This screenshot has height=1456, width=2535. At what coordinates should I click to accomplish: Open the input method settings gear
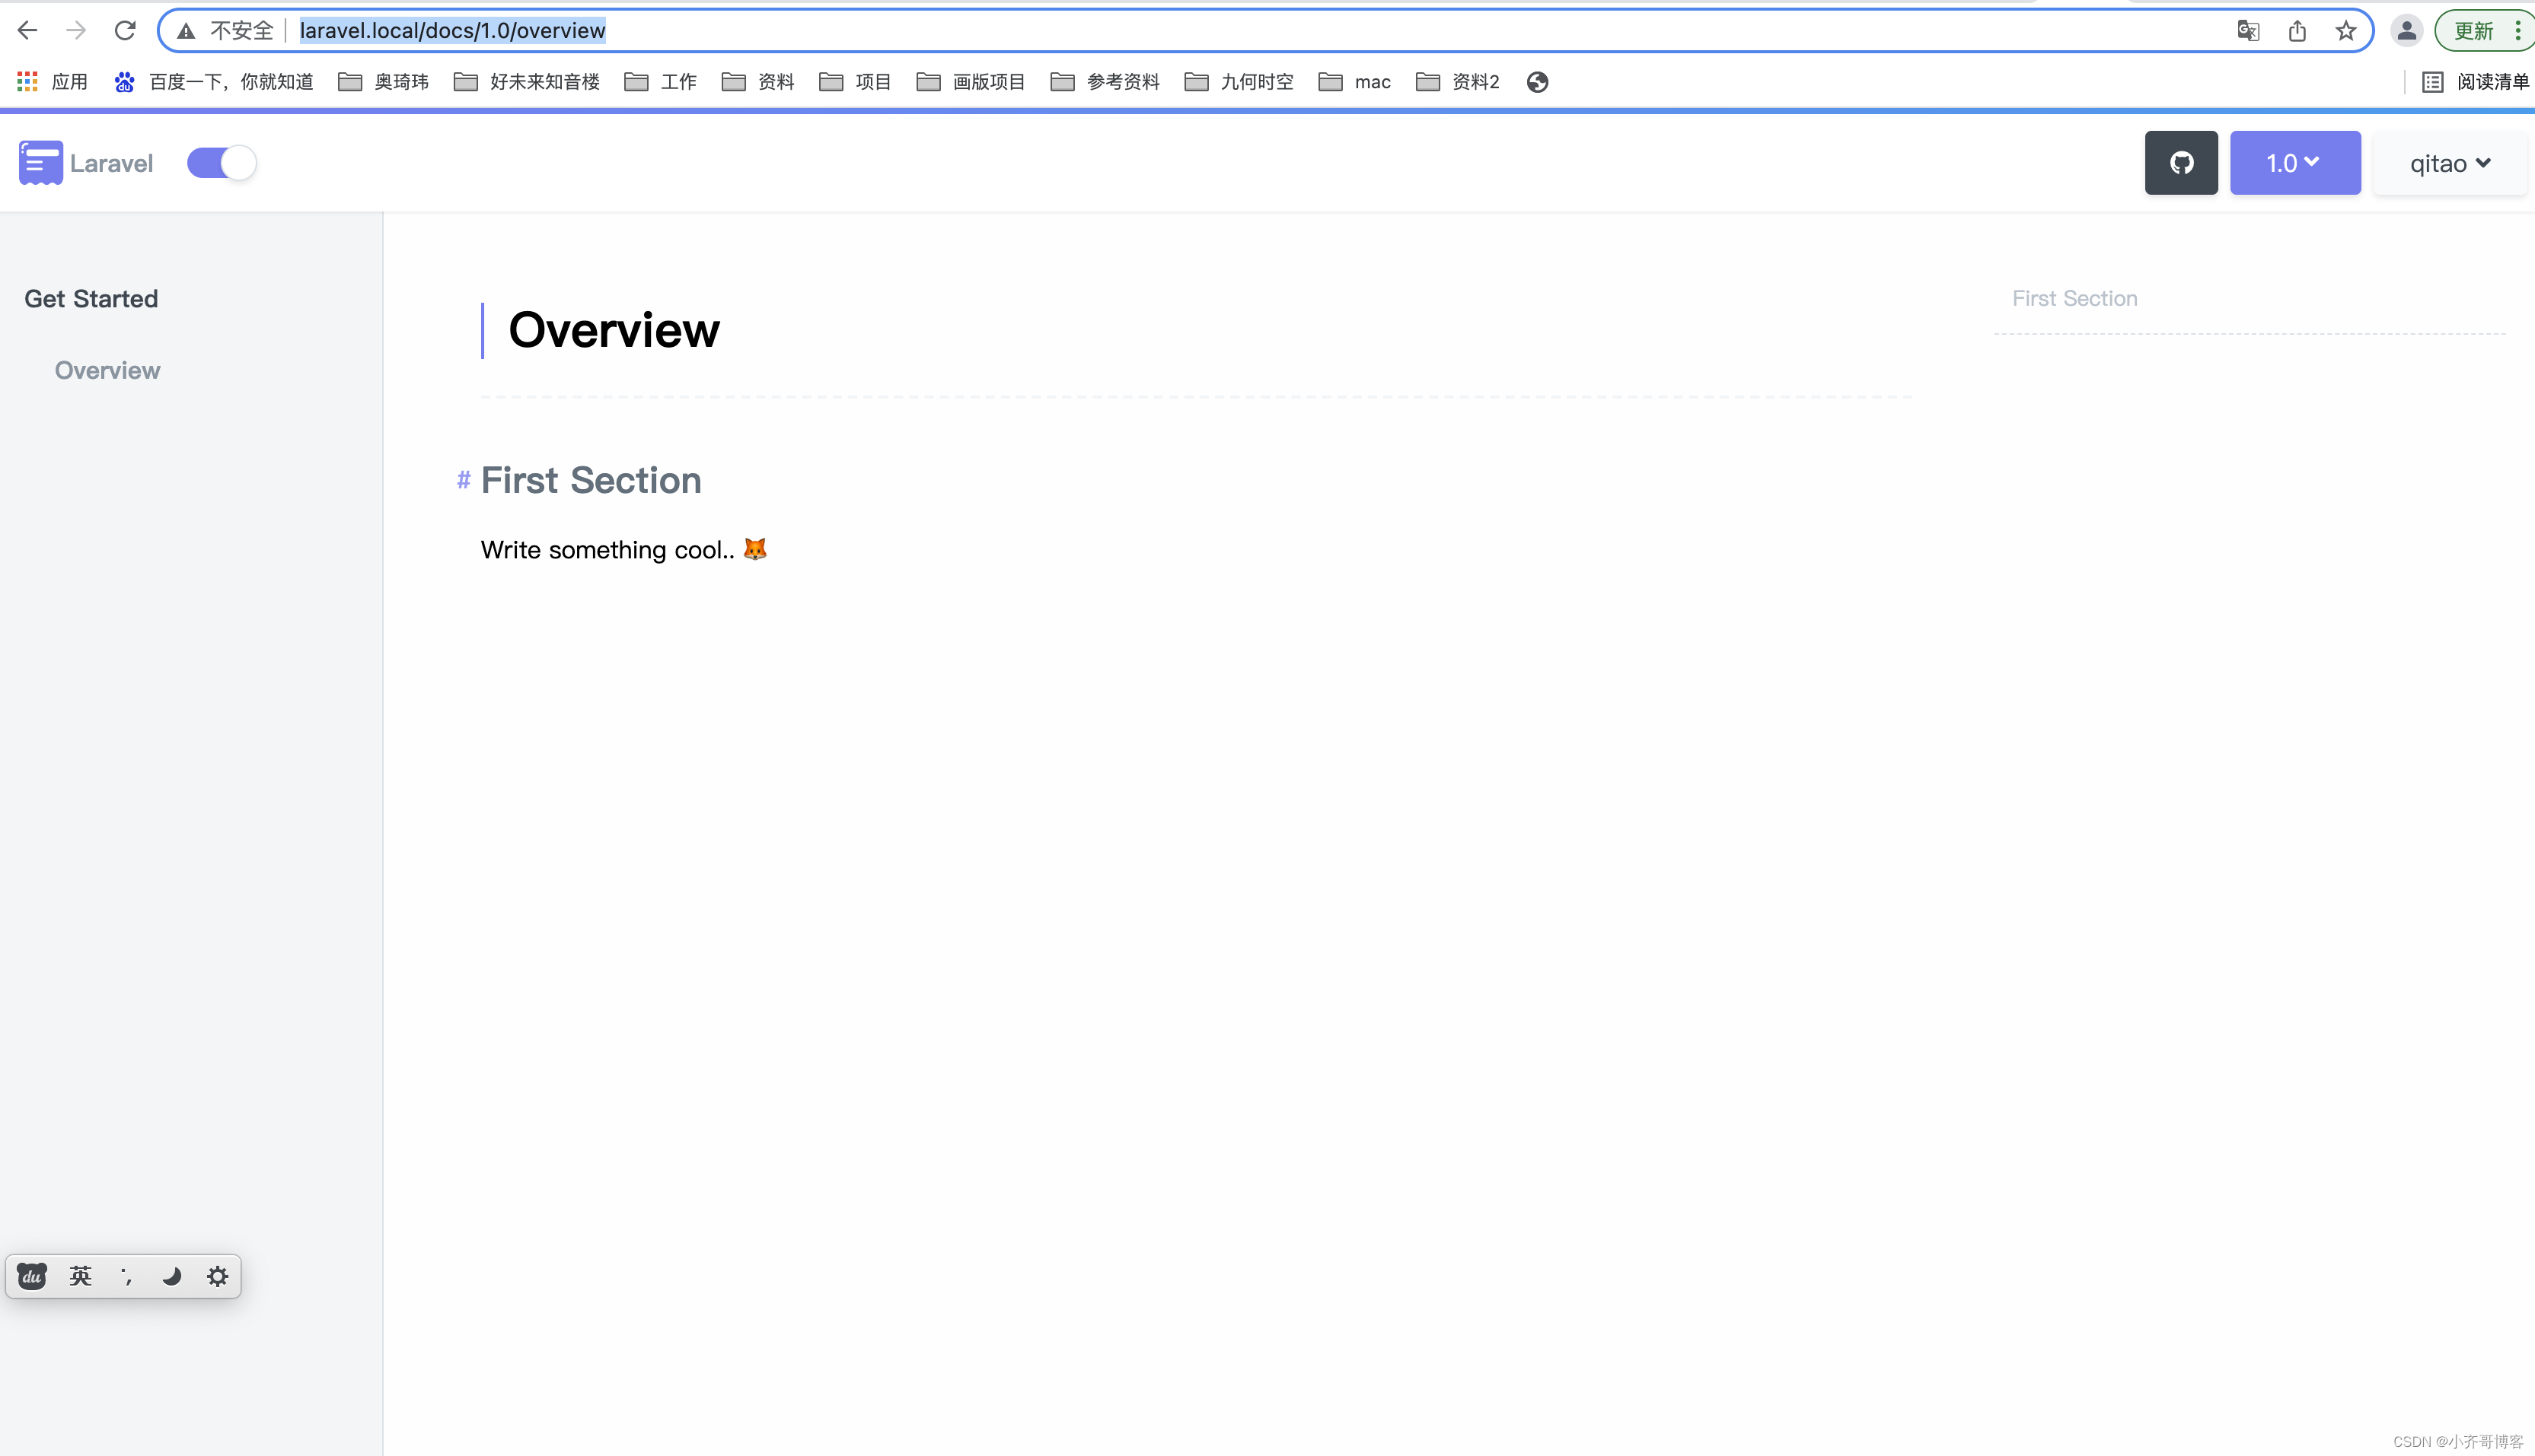tap(217, 1276)
